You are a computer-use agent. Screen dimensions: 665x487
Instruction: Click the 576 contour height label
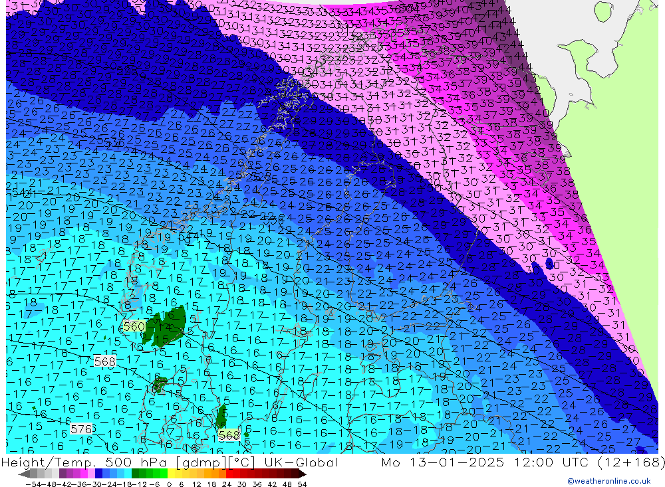(81, 429)
